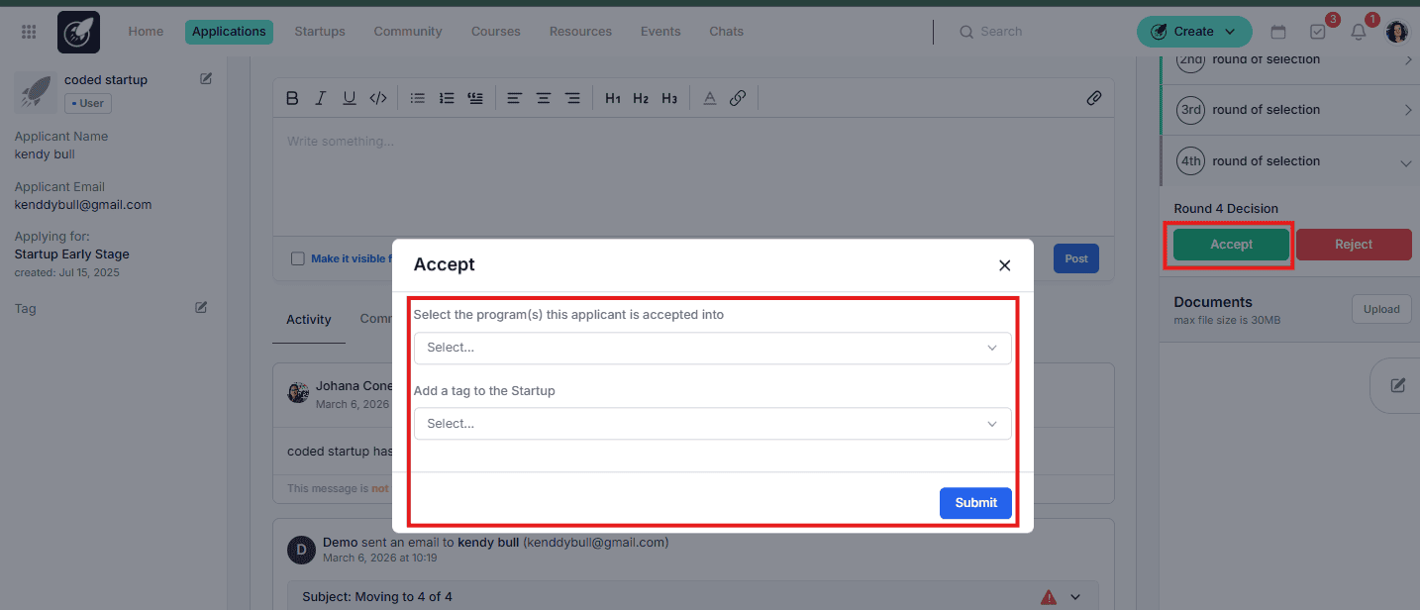Viewport: 1420px width, 610px height.
Task: Click the code block icon
Action: (377, 98)
